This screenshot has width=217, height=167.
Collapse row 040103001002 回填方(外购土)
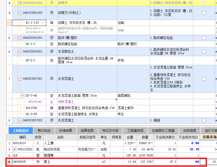[x=20, y=13]
